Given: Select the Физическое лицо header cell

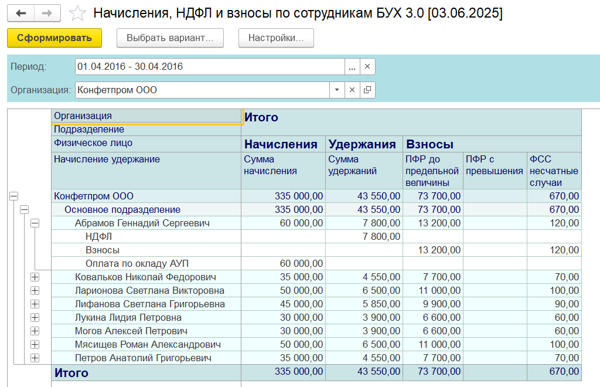Looking at the screenshot, I should tap(146, 144).
